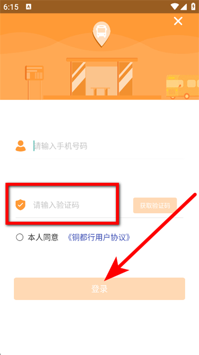The width and height of the screenshot is (199, 355).
Task: Tap the yellow bus illustration
Action: coord(183,87)
